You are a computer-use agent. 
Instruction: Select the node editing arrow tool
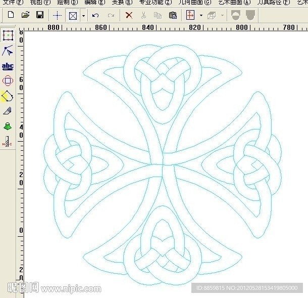tap(8, 51)
